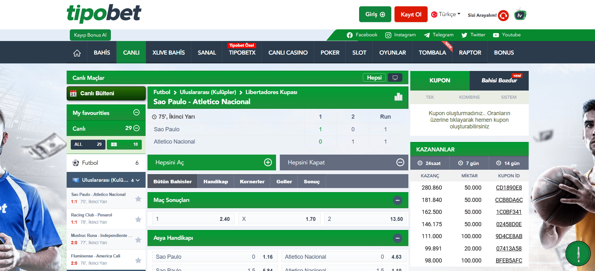Screen dimensions: 595x271
Task: Open the Instagram social link
Action: [400, 35]
